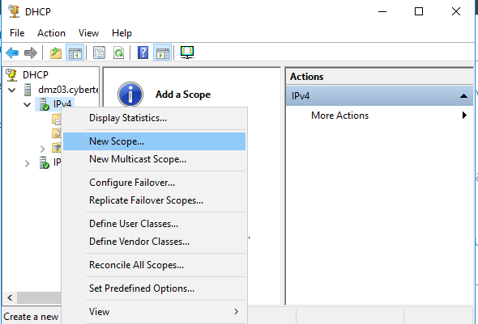Open Help via question mark icon
This screenshot has height=324, width=478.
(143, 53)
